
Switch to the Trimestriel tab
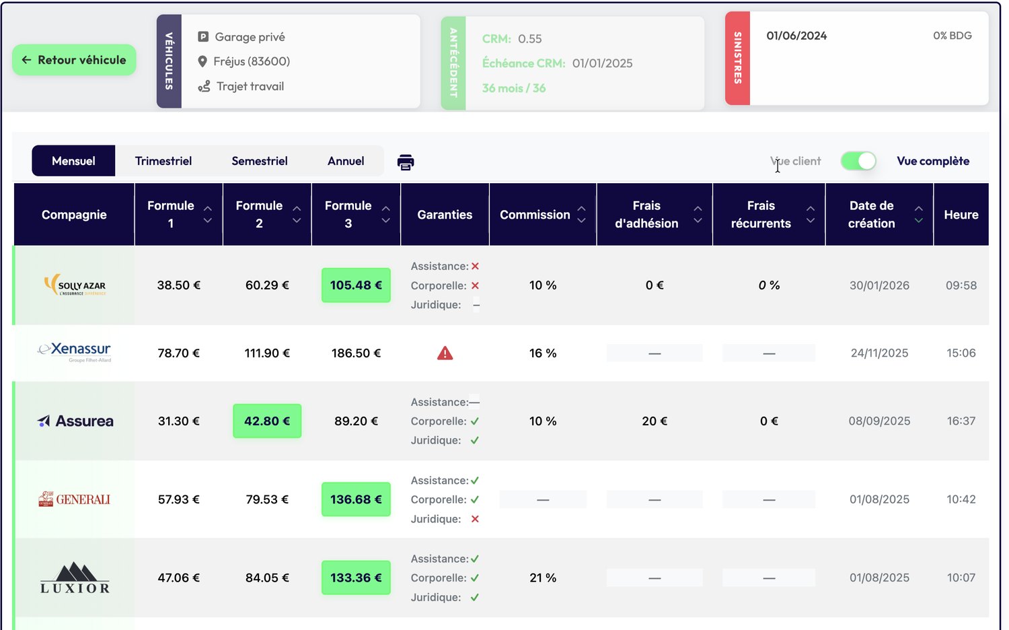pos(163,161)
